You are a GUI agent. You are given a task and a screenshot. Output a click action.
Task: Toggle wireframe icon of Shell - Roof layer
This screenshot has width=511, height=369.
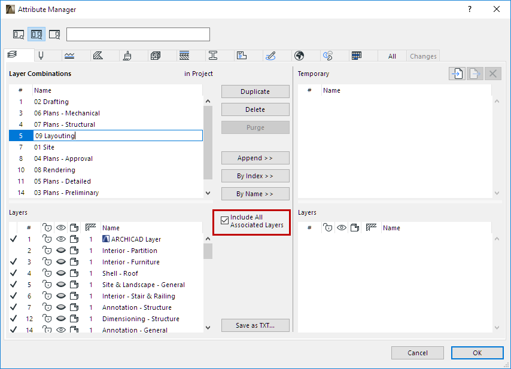click(74, 273)
